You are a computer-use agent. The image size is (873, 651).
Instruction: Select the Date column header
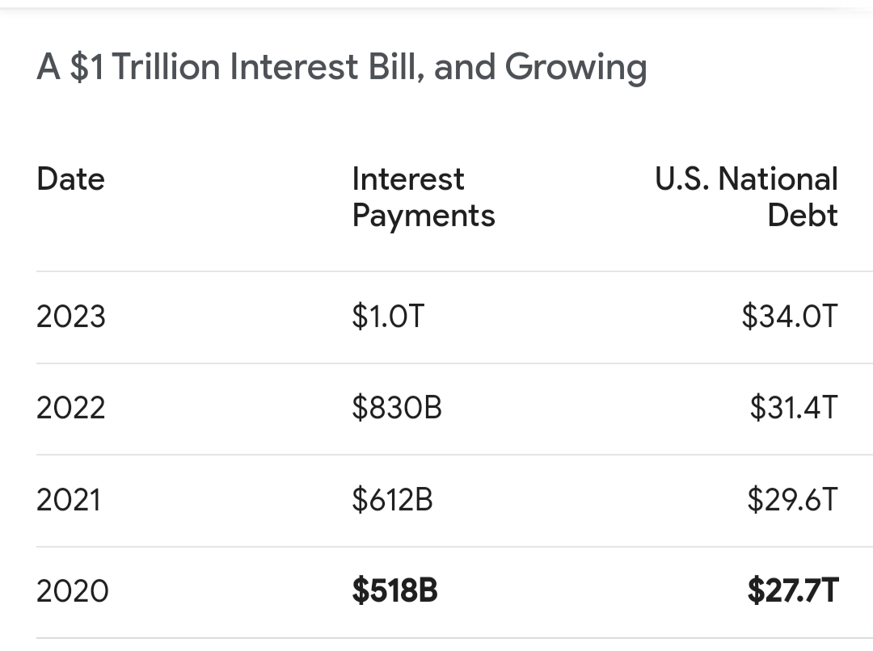[70, 179]
